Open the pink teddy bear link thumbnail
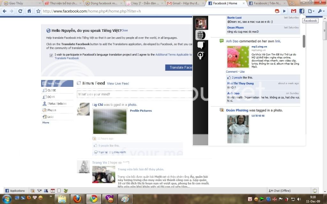 [238, 57]
